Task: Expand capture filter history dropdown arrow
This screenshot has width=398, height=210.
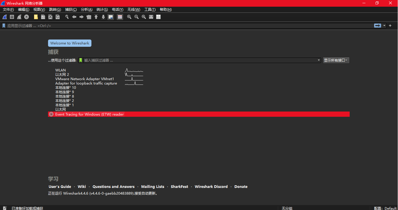Action: [319, 60]
